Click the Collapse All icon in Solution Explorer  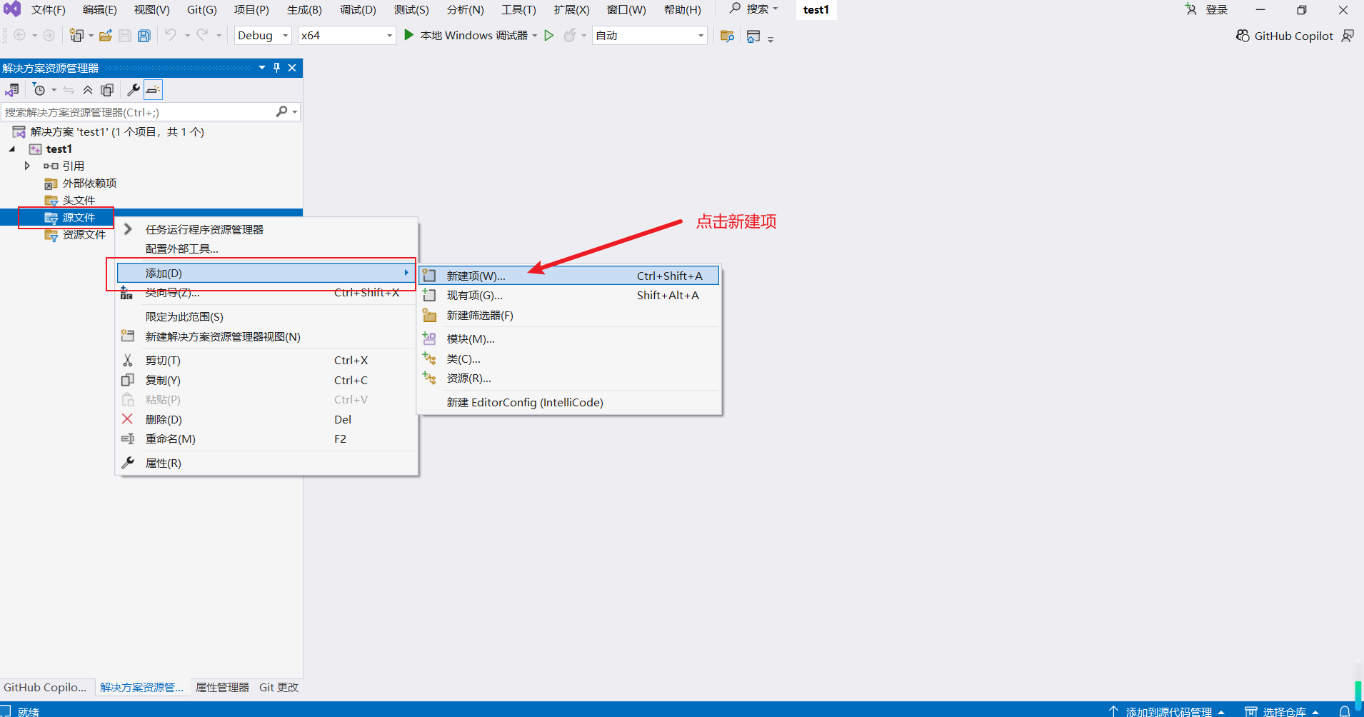tap(88, 90)
